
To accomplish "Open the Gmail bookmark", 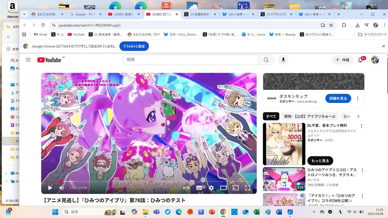I will [x=40, y=34].
